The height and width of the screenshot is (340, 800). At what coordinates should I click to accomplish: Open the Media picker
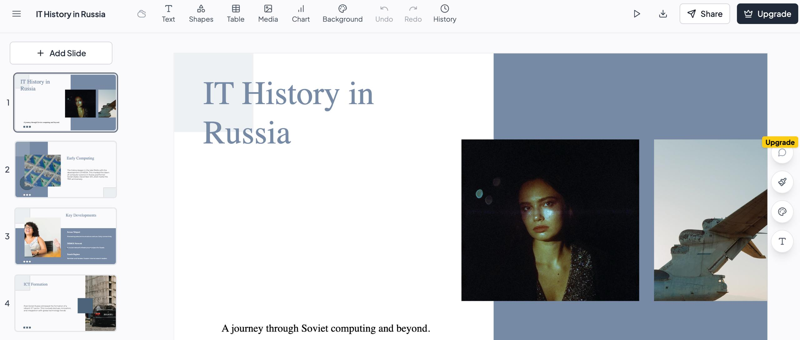coord(268,14)
